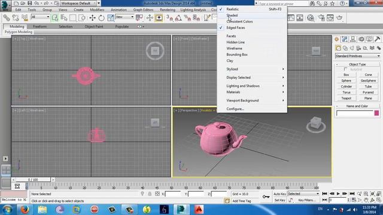Open the Material Editor icon

[x=311, y=18]
